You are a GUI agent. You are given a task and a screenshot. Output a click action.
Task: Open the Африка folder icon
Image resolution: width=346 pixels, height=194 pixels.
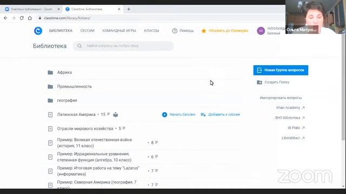click(x=50, y=72)
